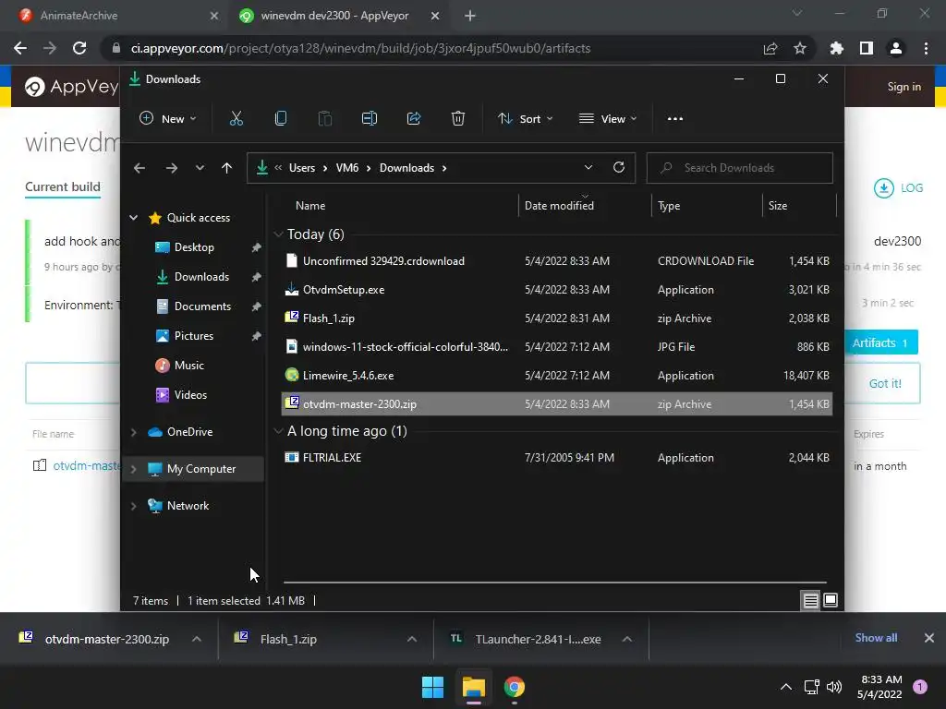Open options for Flash_1.zip download
The image size is (946, 709).
click(x=412, y=639)
